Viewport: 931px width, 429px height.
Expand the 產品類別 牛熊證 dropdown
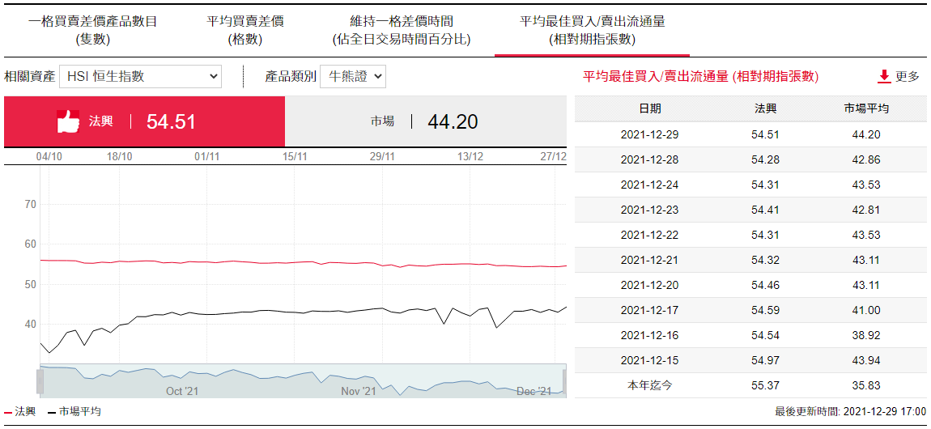(352, 77)
